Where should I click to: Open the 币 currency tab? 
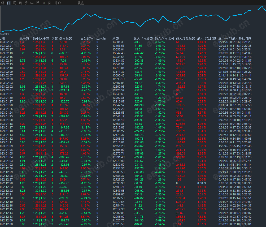click(x=38, y=3)
